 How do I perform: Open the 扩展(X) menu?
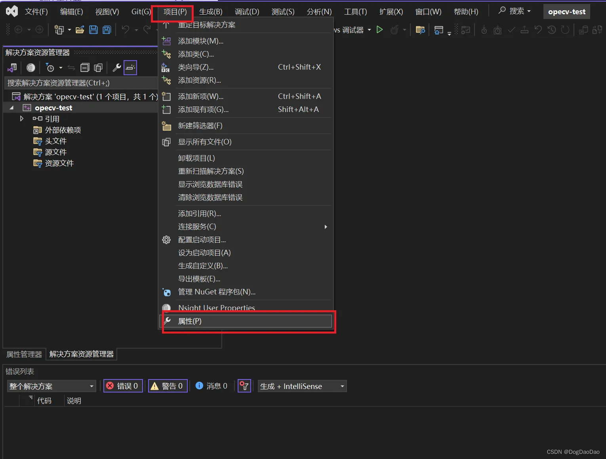[391, 11]
